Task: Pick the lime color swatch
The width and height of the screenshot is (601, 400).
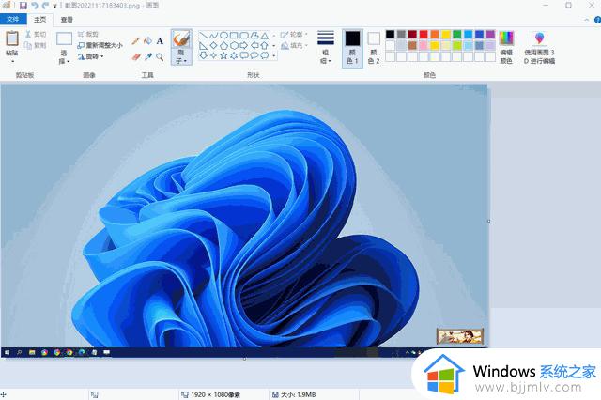Action: (457, 46)
